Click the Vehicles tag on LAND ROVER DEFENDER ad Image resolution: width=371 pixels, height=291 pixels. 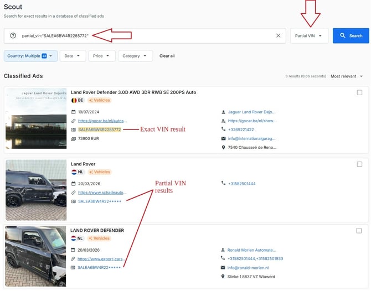pos(99,238)
